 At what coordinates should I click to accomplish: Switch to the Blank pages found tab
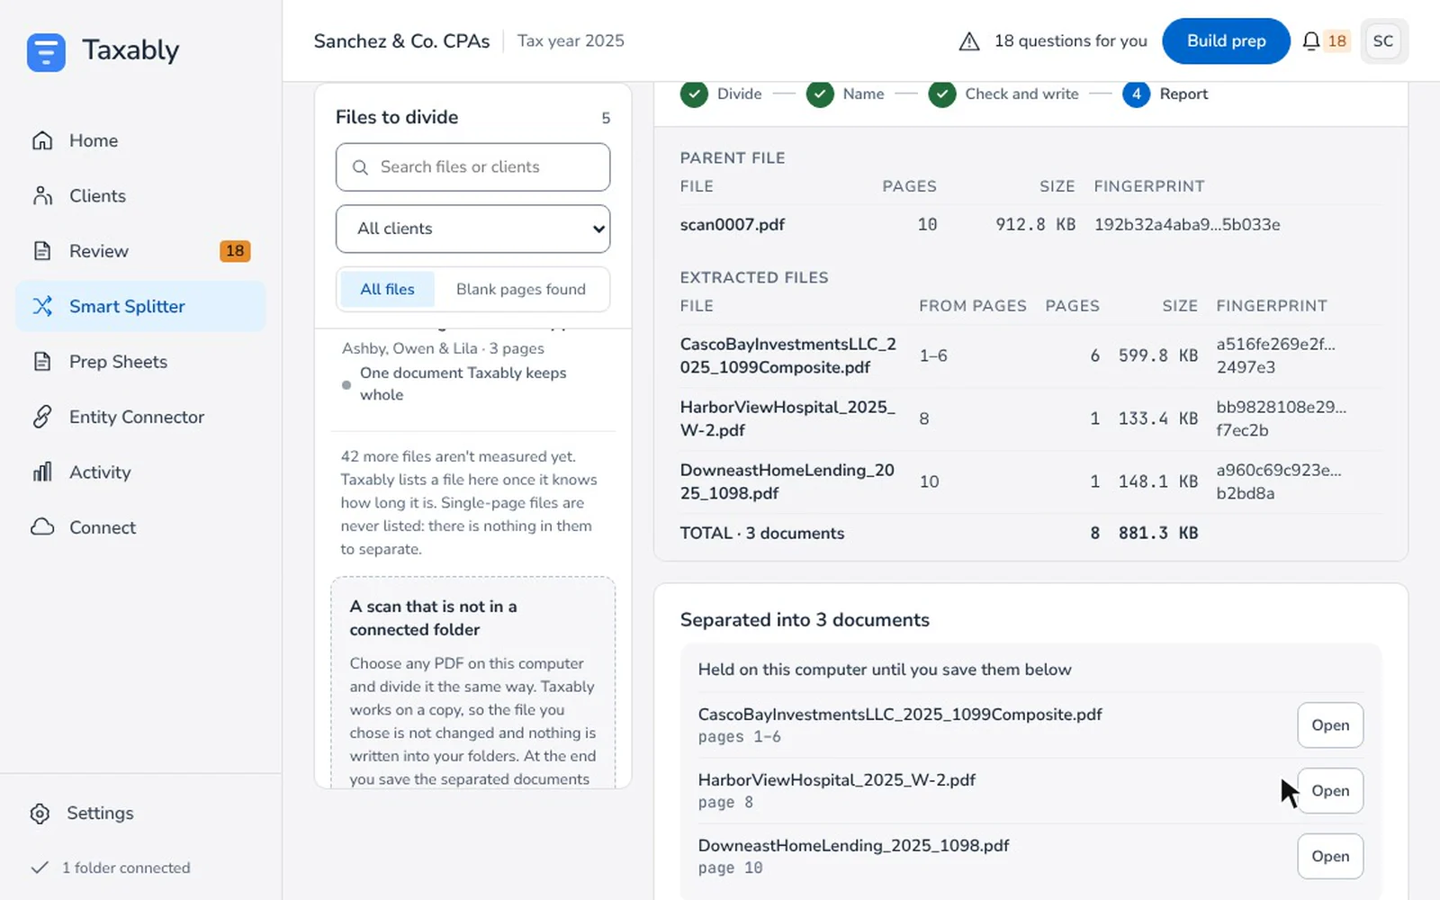520,289
